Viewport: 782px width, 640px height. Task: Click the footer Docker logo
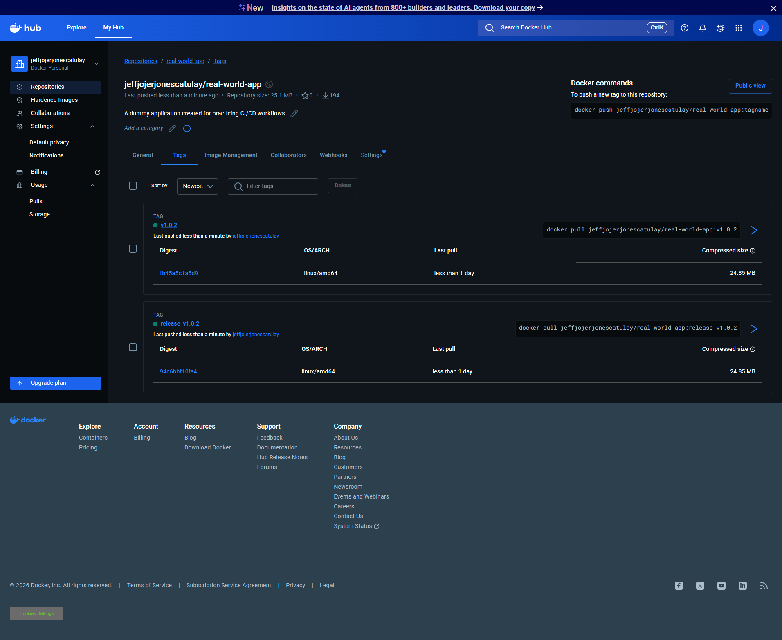[x=28, y=420]
